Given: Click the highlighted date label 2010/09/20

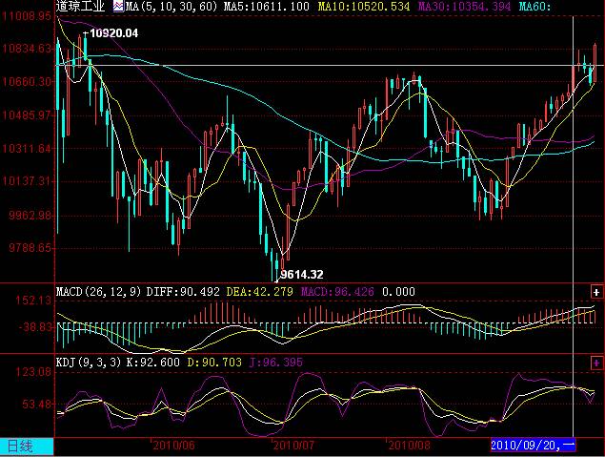Looking at the screenshot, I should (x=533, y=445).
